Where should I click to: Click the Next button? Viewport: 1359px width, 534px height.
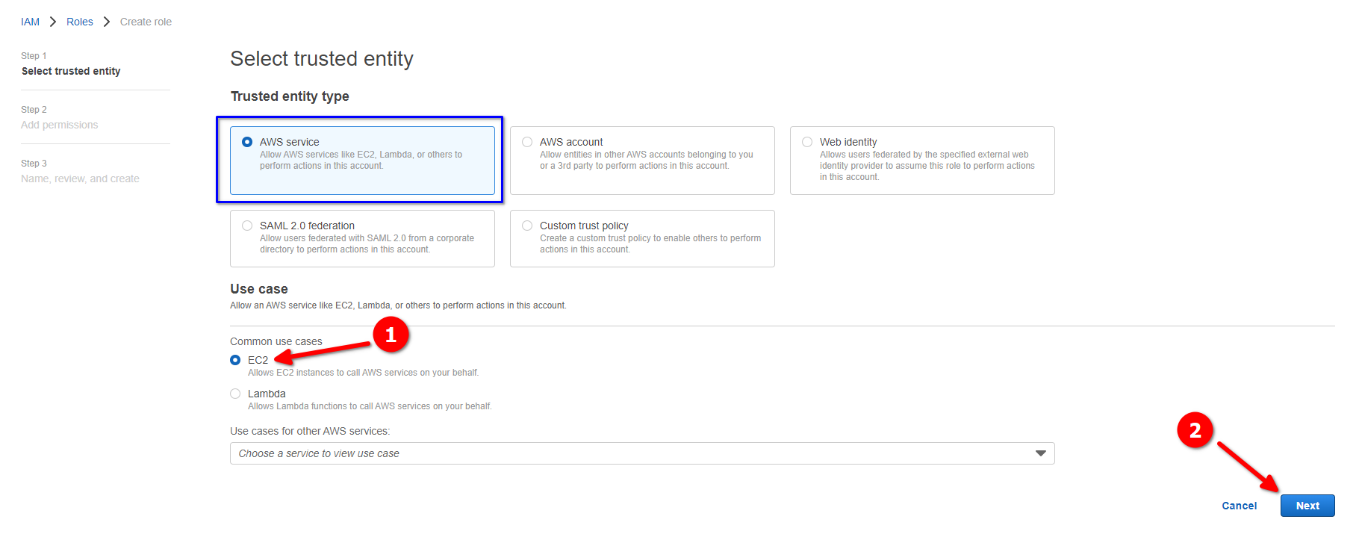click(x=1307, y=506)
